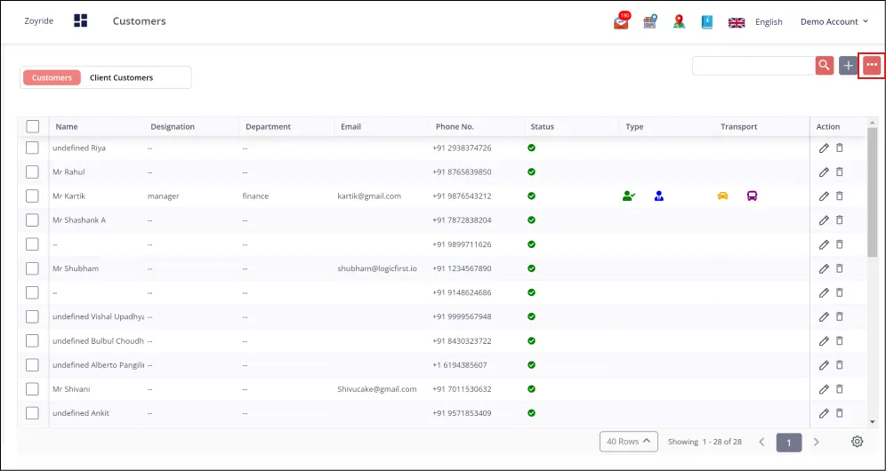Check the box for undefined Ankit
886x471 pixels.
(x=32, y=413)
